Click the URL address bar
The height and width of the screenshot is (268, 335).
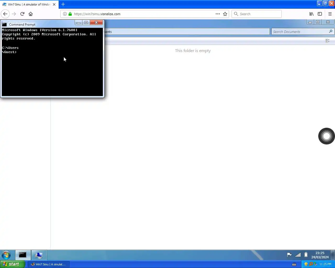145,14
